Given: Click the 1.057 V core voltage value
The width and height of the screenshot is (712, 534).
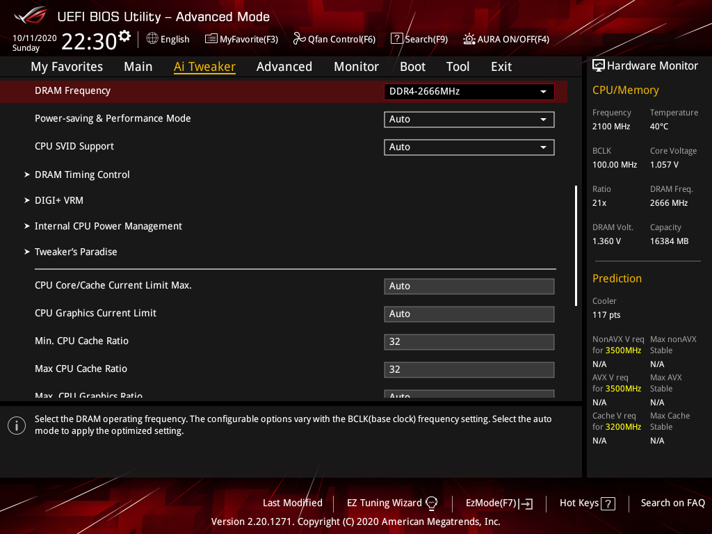Looking at the screenshot, I should click(664, 165).
